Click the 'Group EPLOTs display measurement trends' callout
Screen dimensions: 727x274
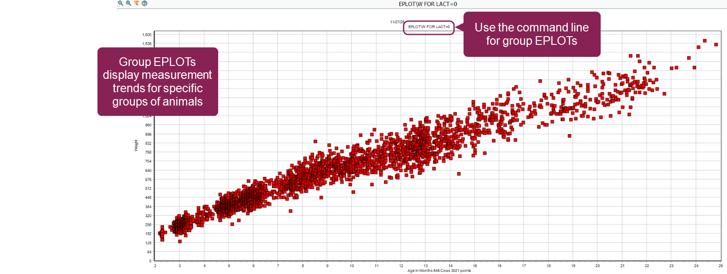[x=157, y=81]
